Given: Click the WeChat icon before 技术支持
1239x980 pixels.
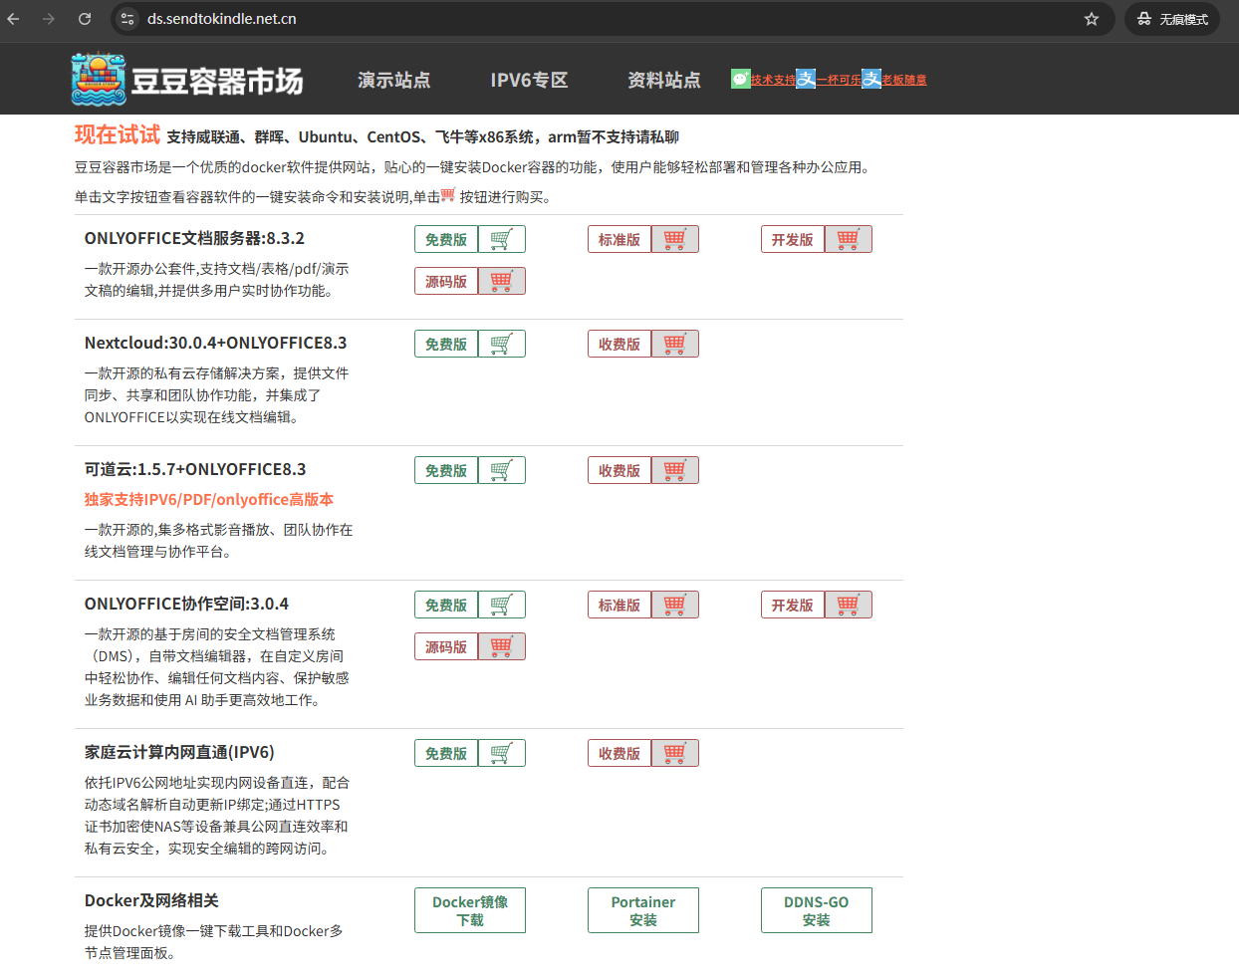Looking at the screenshot, I should tap(740, 79).
